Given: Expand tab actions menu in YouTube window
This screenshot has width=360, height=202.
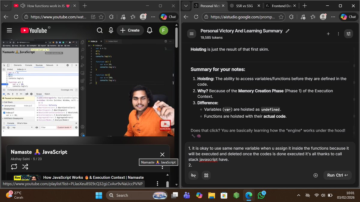Looking at the screenshot, I should 6,6.
